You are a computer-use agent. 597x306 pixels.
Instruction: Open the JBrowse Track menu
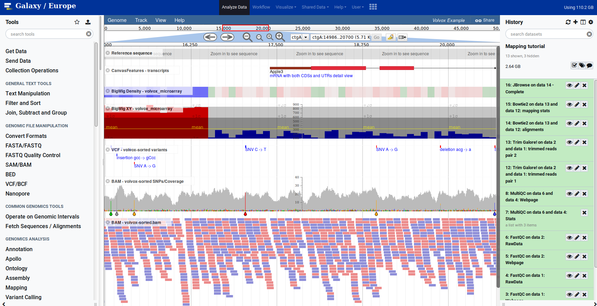[141, 20]
